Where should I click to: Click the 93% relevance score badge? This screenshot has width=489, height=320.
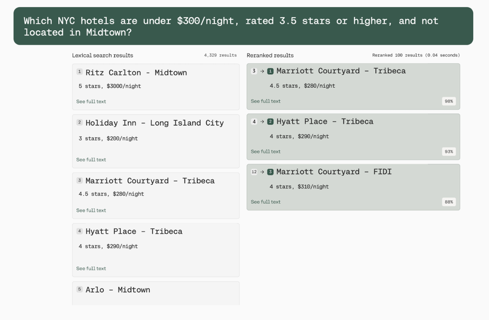point(449,151)
